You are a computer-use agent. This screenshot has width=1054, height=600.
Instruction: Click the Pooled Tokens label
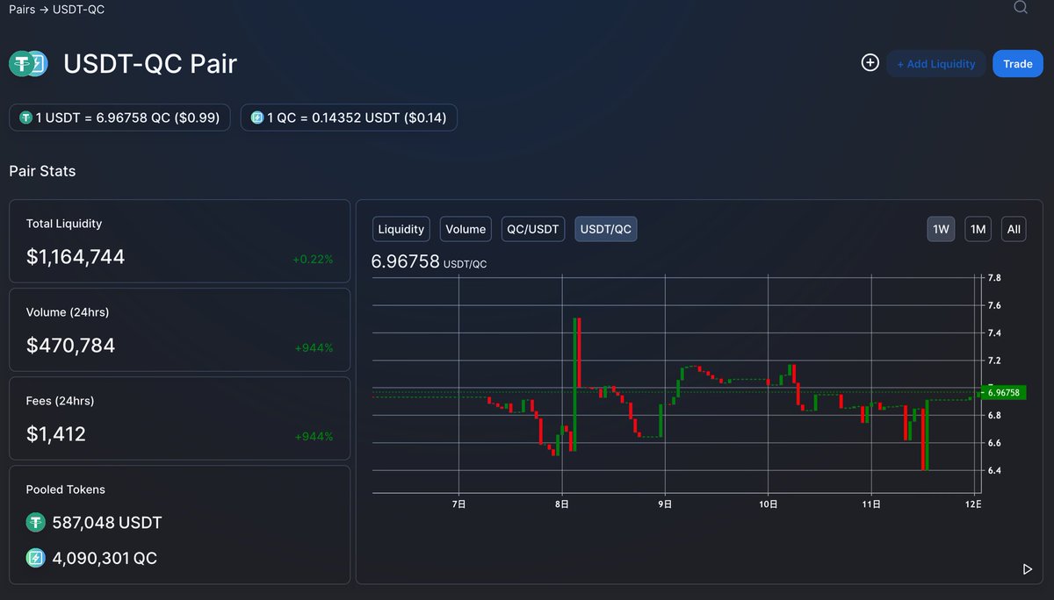pyautogui.click(x=66, y=489)
